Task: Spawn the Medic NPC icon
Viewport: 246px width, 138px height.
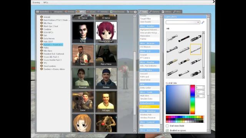Action: point(83,55)
